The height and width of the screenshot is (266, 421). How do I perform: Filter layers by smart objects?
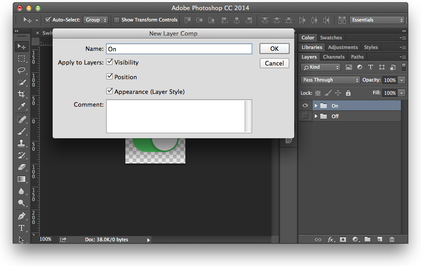pos(393,67)
